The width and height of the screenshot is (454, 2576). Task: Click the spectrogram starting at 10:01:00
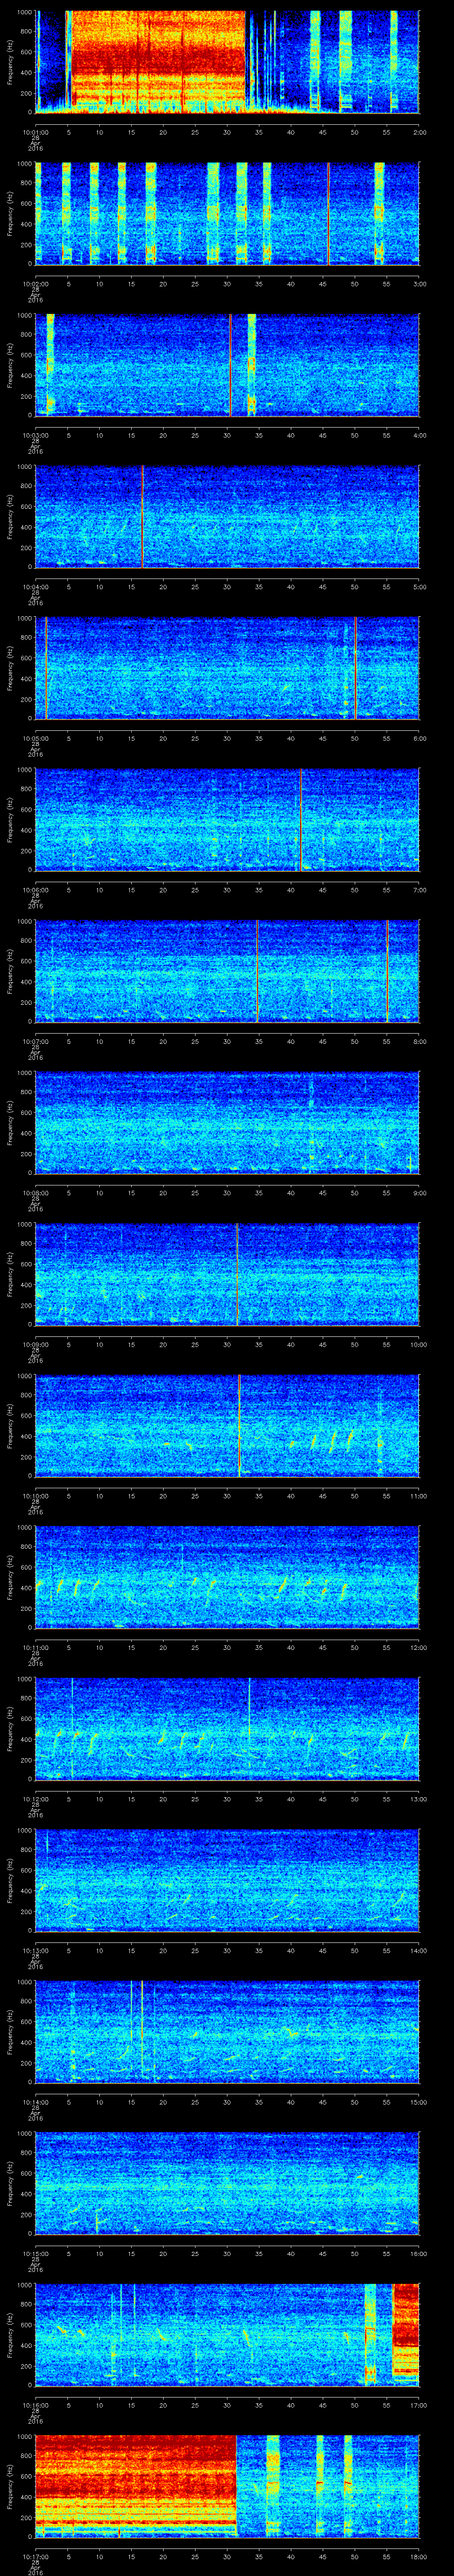point(227,62)
